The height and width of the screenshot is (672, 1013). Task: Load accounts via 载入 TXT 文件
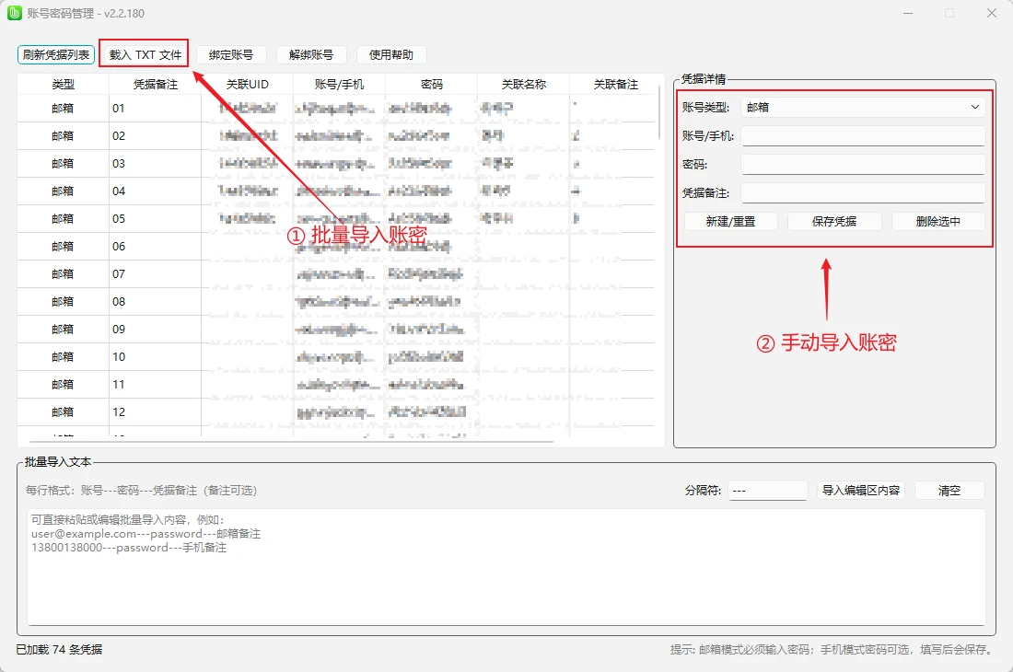click(x=145, y=55)
